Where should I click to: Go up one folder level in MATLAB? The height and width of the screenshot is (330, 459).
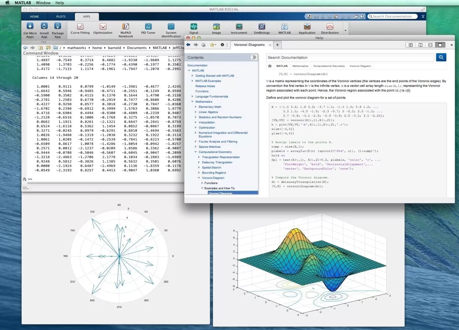[40, 48]
